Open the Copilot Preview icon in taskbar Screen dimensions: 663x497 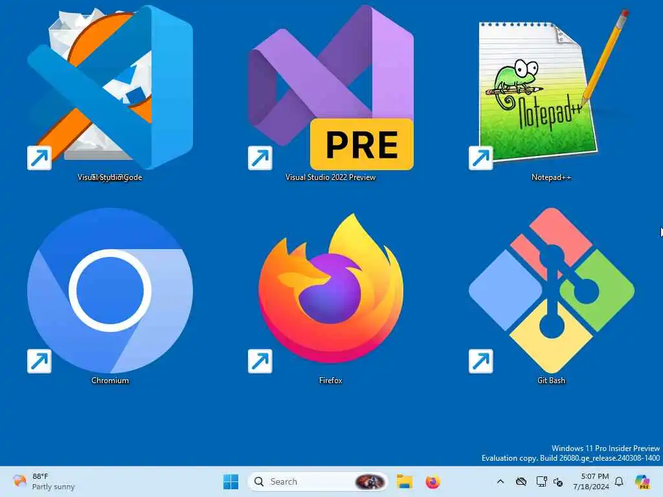tap(642, 481)
